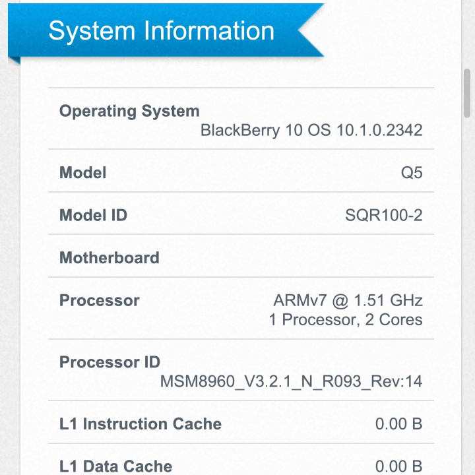The width and height of the screenshot is (475, 475).
Task: Tap the L1 Data Cache label
Action: coord(115,466)
